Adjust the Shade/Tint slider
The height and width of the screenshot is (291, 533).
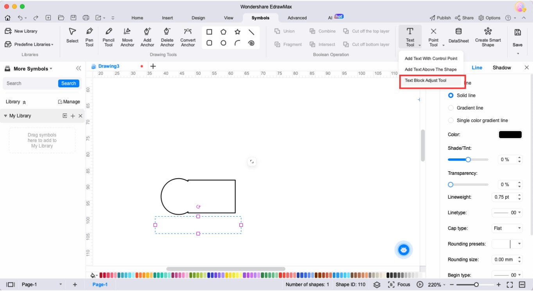[468, 160]
